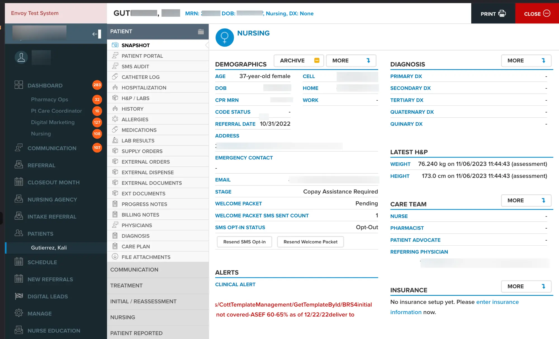Click the enter insurance information link
559x339 pixels.
[x=498, y=302]
